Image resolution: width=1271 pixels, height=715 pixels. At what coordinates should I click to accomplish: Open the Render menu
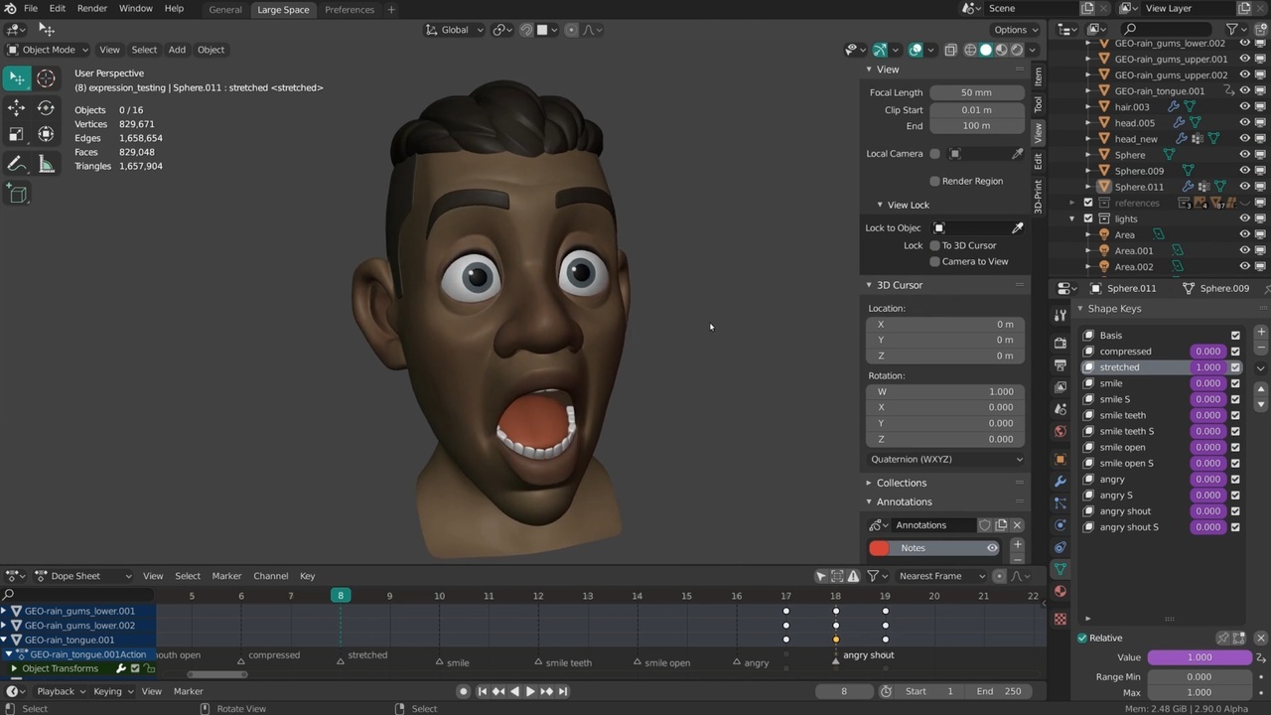pyautogui.click(x=91, y=9)
